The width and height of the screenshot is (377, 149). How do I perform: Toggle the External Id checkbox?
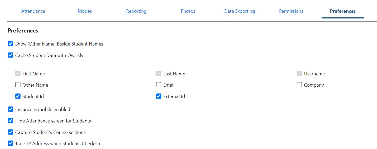159,96
